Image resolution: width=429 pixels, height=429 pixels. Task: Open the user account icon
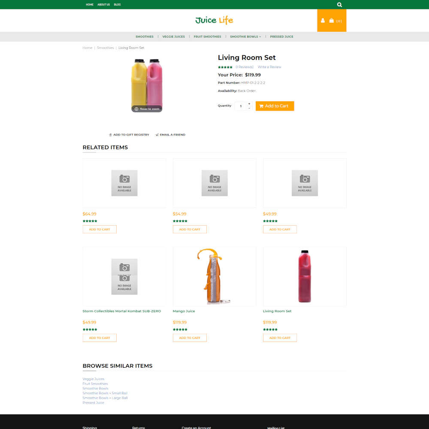pyautogui.click(x=323, y=21)
